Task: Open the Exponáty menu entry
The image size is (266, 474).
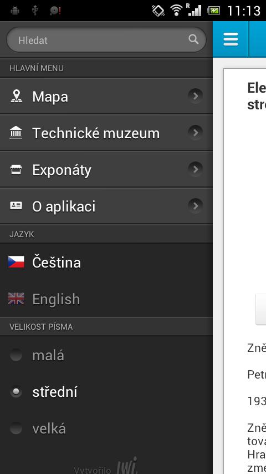Action: (106, 169)
